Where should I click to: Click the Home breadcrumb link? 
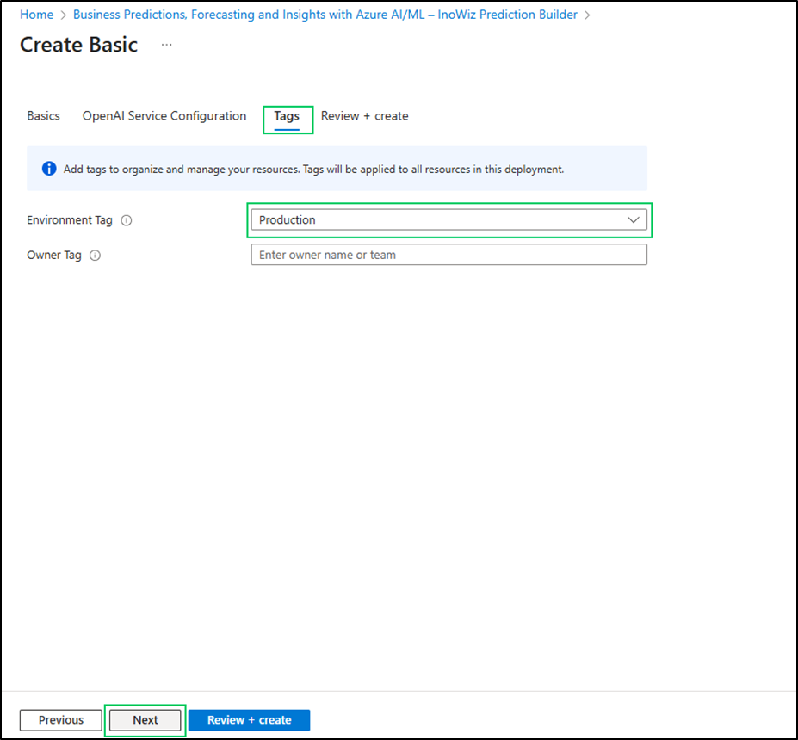(36, 15)
